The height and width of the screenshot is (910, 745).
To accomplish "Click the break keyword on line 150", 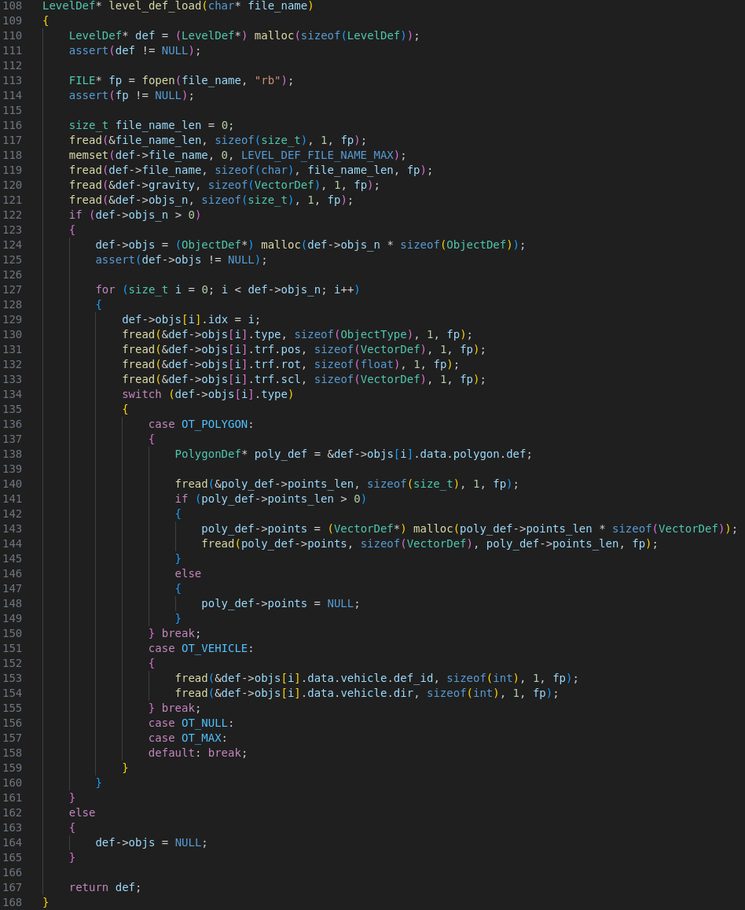I will pyautogui.click(x=178, y=634).
